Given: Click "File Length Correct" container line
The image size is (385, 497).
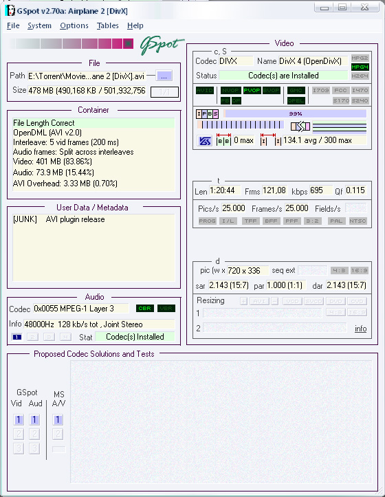Looking at the screenshot, I should tap(93, 123).
